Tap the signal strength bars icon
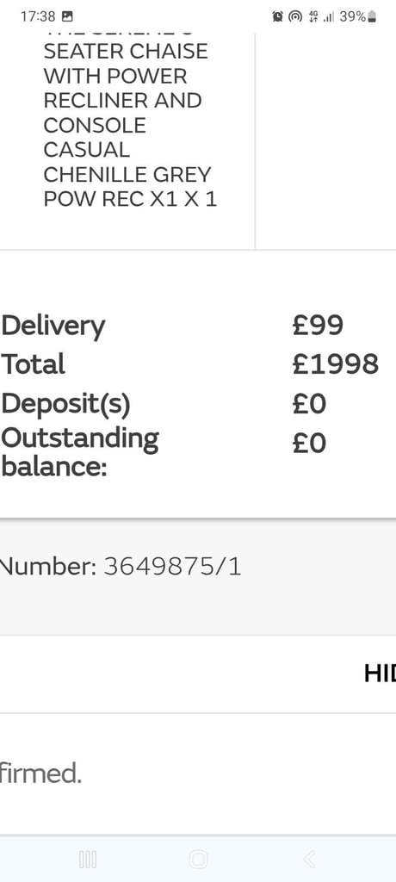This screenshot has width=396, height=882. [329, 17]
